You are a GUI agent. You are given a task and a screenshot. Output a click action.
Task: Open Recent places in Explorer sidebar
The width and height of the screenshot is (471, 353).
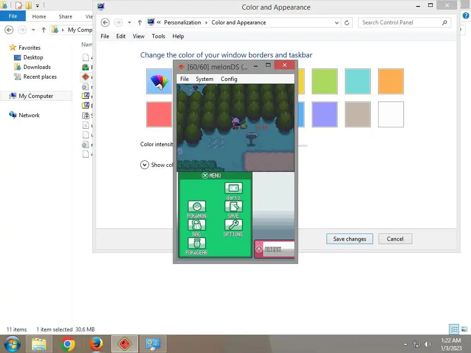(35, 77)
